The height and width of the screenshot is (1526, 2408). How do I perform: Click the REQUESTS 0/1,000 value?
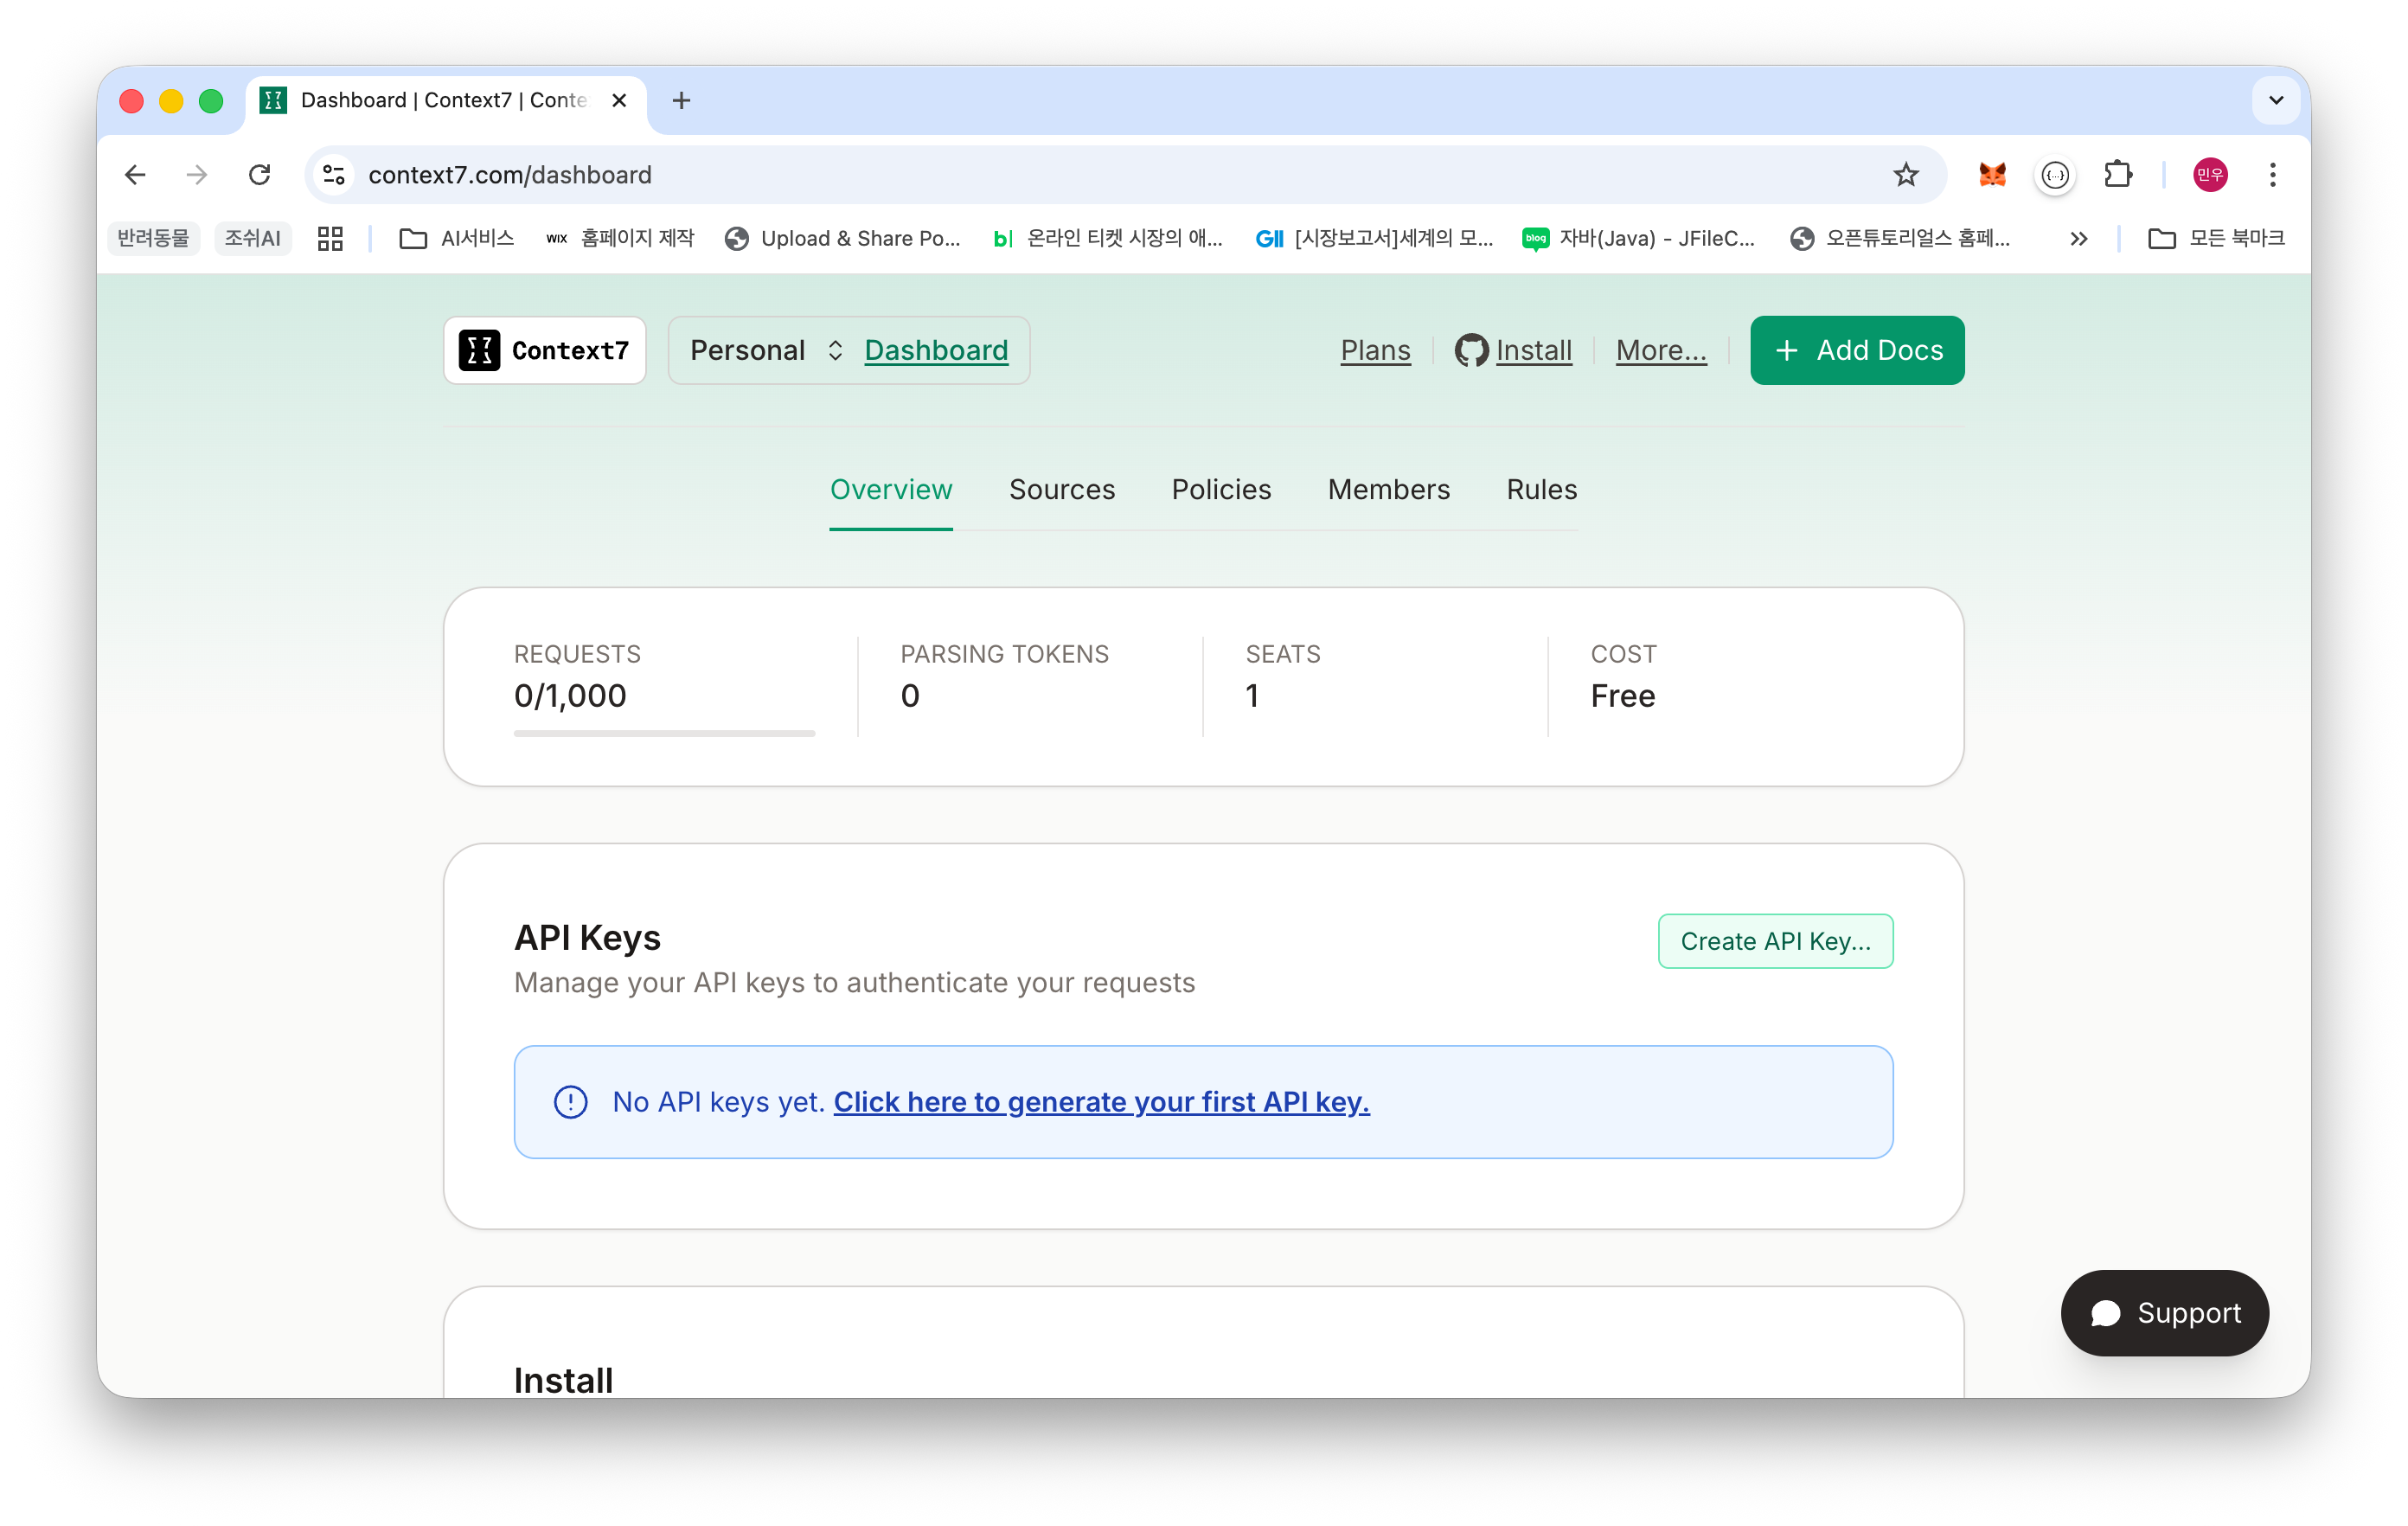(570, 696)
